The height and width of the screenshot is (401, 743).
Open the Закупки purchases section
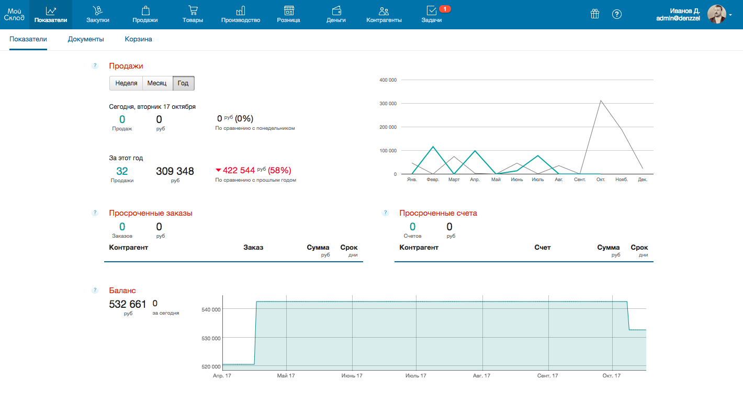[x=97, y=14]
